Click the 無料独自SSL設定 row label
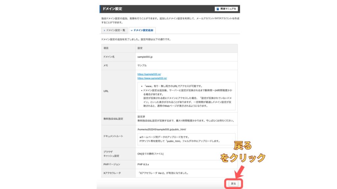The width and height of the screenshot is (337, 189). pos(113,118)
